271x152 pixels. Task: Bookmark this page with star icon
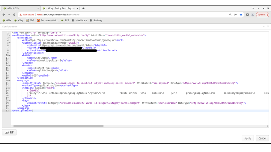point(241,15)
